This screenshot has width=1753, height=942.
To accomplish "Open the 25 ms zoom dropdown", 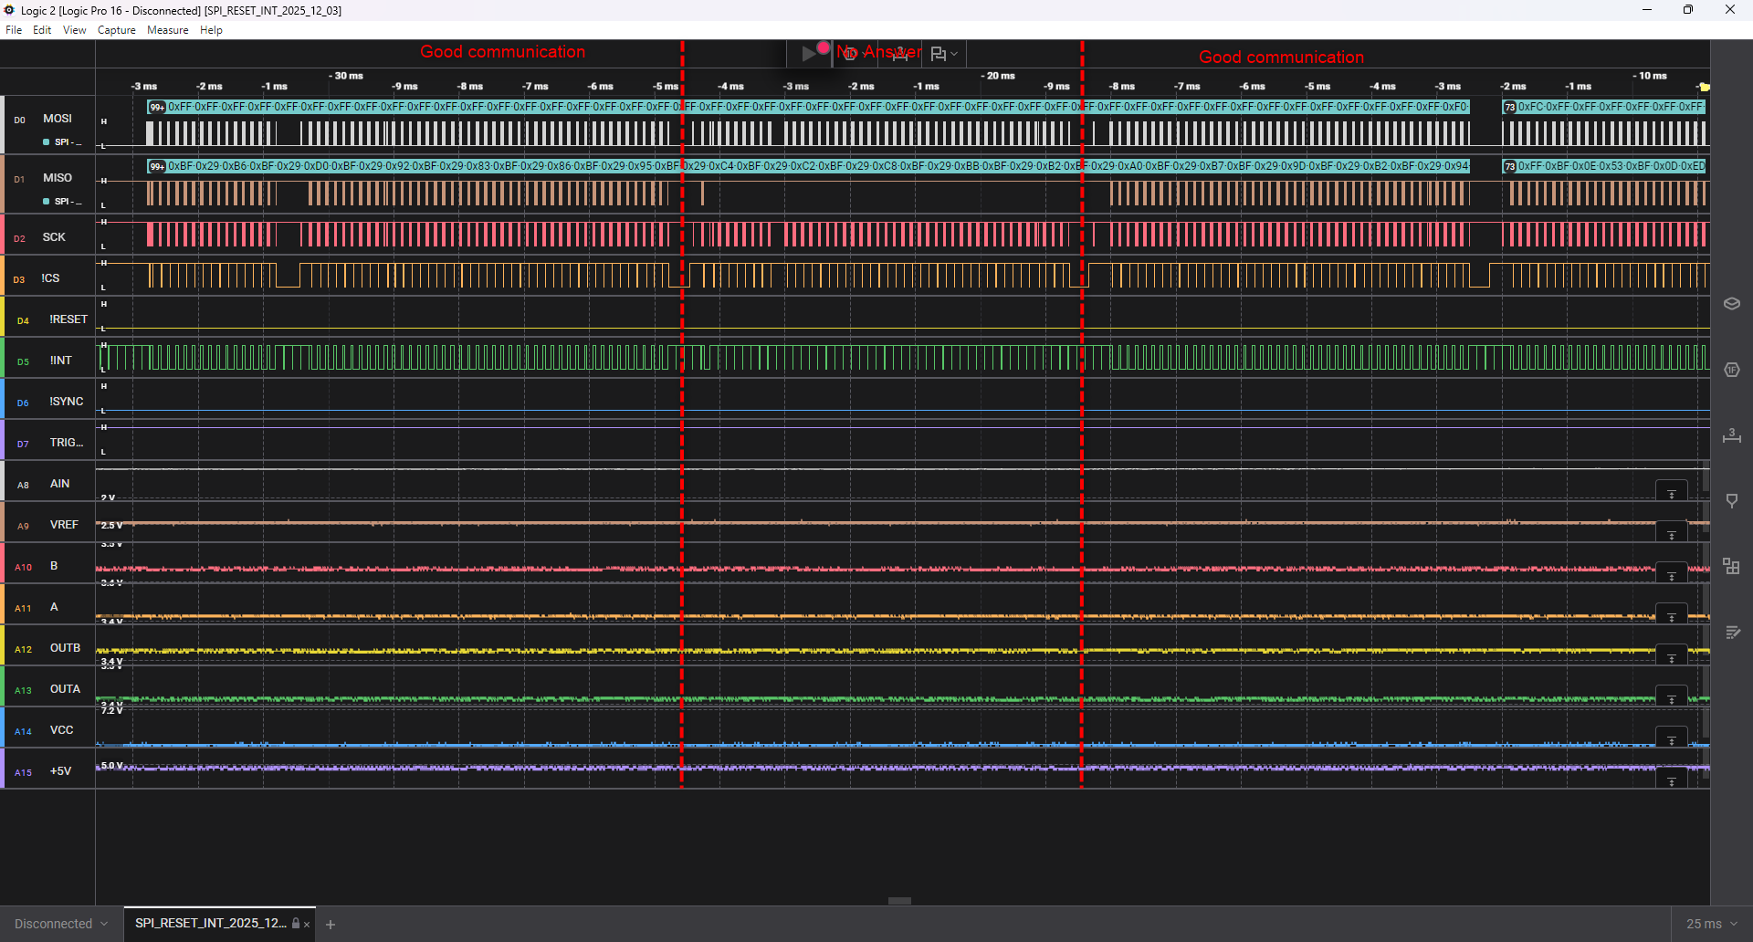I will (x=1712, y=924).
